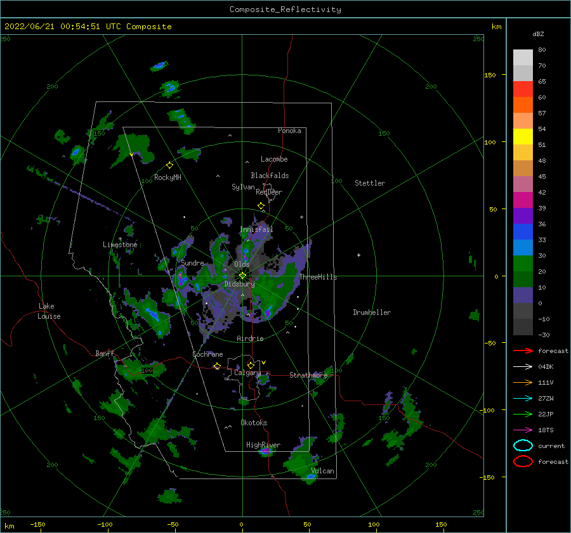The height and width of the screenshot is (533, 571).
Task: Select the white 04DK arrow icon
Action: point(523,367)
